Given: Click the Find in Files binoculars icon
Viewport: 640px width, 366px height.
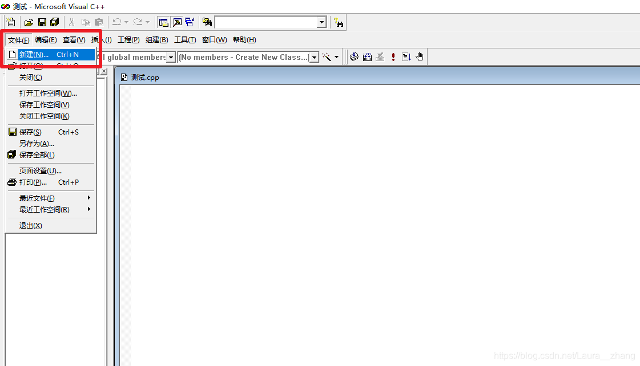Looking at the screenshot, I should tap(207, 22).
